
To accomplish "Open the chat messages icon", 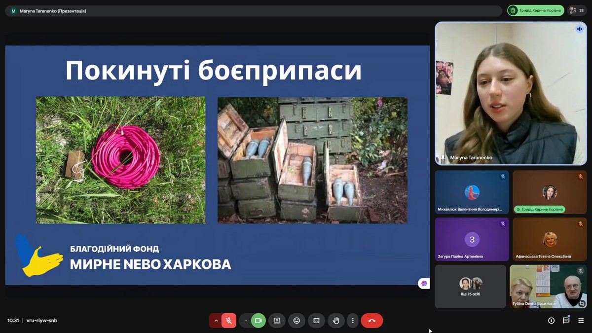I will pos(566,321).
